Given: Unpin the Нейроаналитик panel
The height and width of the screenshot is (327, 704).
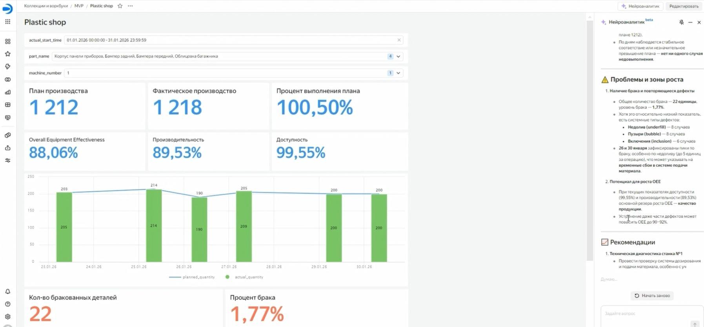Looking at the screenshot, I should tap(681, 22).
